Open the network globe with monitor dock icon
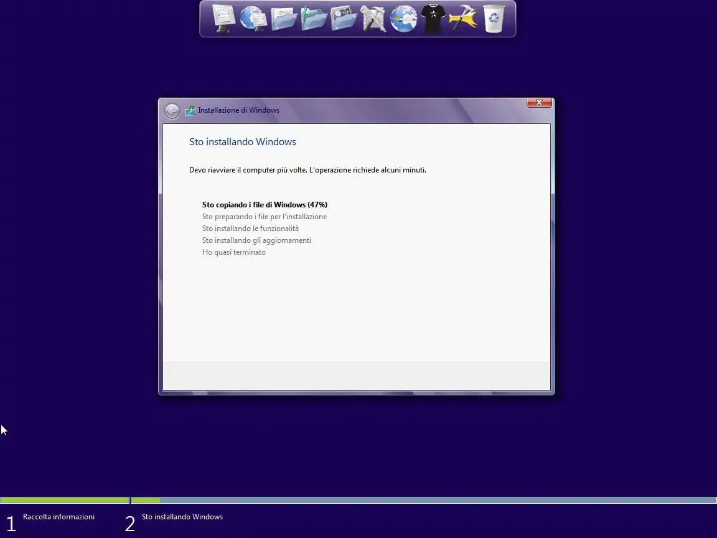This screenshot has width=717, height=538. (x=253, y=18)
